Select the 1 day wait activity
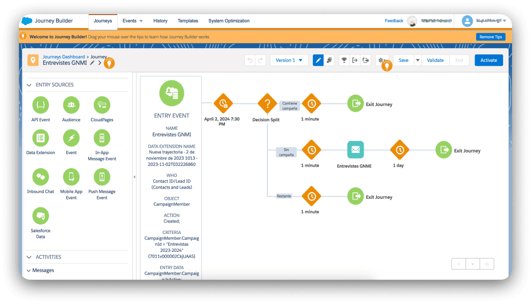This screenshot has height=304, width=531. (x=400, y=150)
